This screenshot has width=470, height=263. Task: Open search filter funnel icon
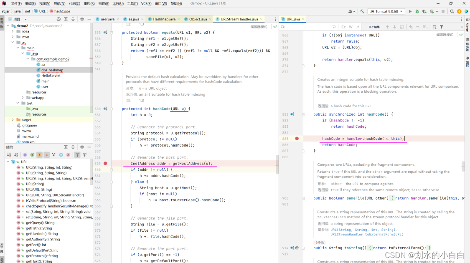click(442, 27)
